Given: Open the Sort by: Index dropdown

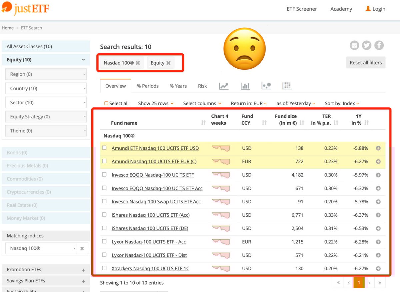Looking at the screenshot, I should click(x=342, y=103).
